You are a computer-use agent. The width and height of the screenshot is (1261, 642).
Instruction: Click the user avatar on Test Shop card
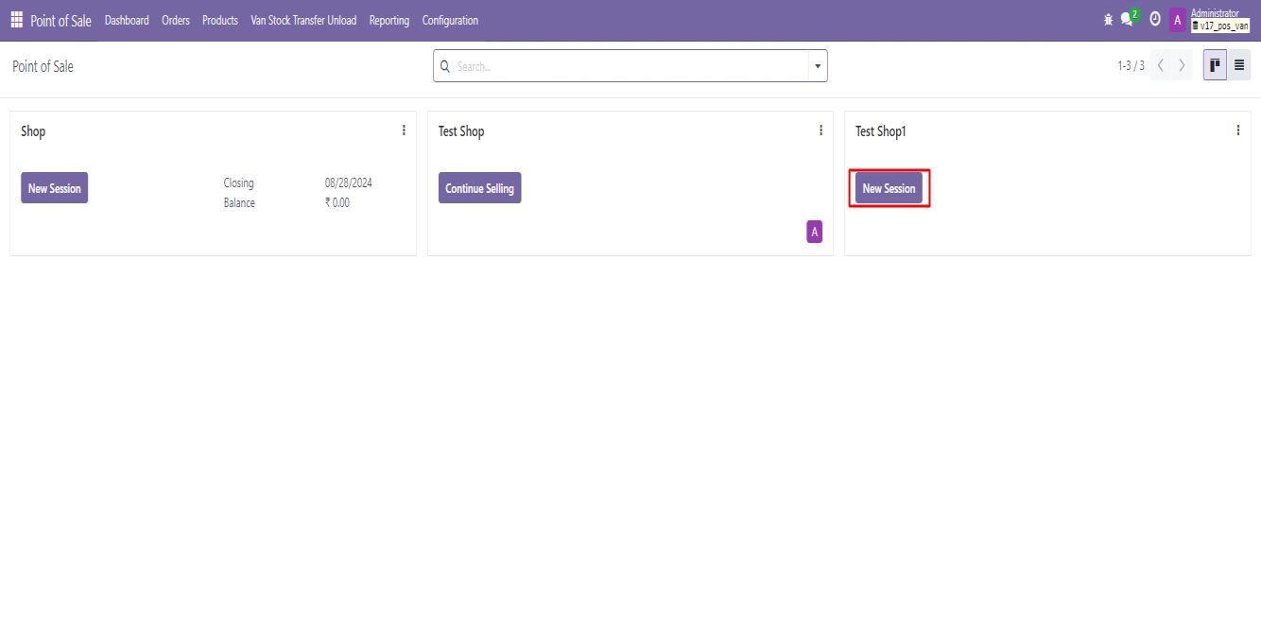(x=814, y=232)
